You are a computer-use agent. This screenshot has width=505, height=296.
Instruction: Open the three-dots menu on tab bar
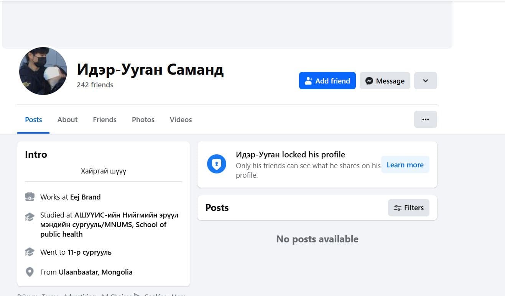point(425,119)
